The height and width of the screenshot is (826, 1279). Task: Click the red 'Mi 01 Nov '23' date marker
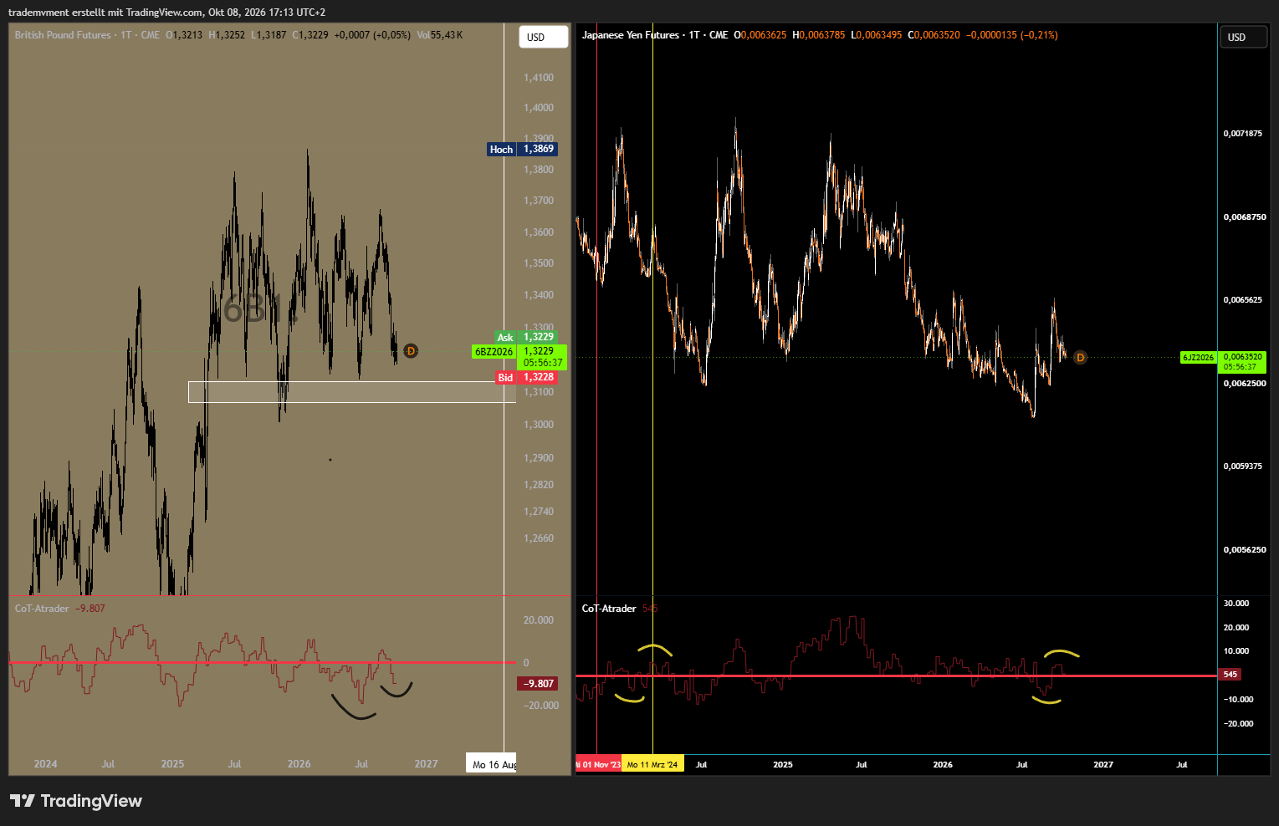click(599, 764)
